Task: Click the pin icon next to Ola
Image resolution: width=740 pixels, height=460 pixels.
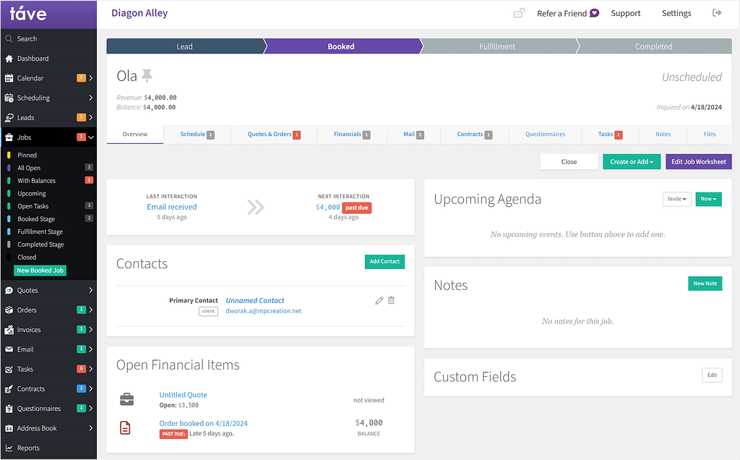Action: tap(147, 76)
